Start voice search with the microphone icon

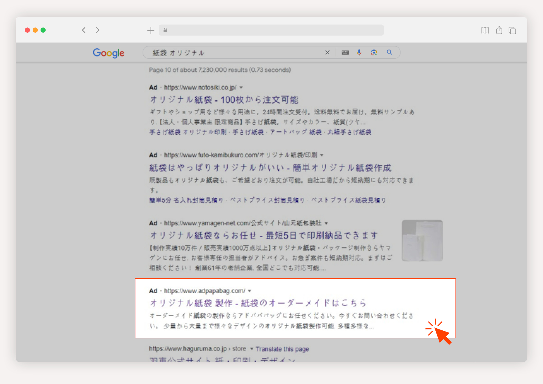coord(359,52)
